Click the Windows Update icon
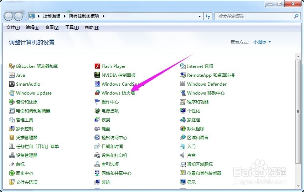The height and width of the screenshot is (192, 304). pyautogui.click(x=12, y=93)
